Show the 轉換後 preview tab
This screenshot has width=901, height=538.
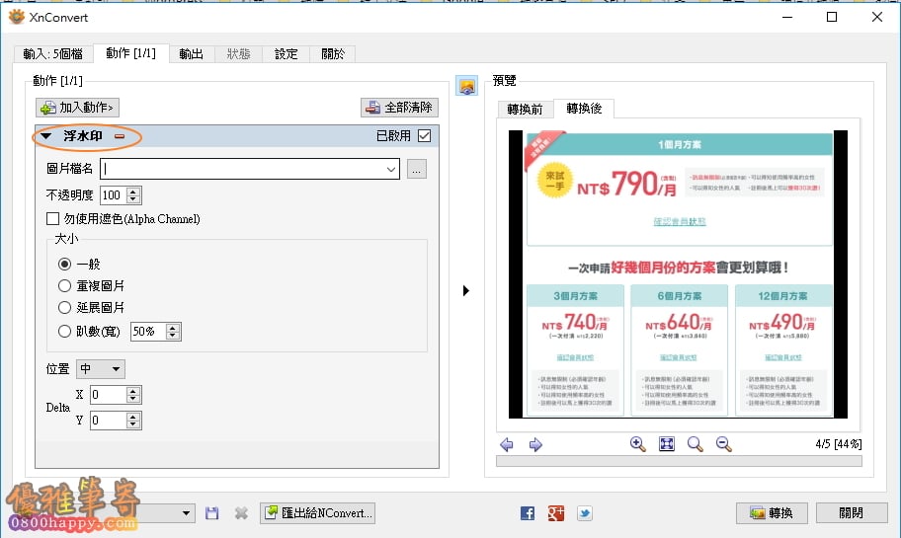point(584,108)
